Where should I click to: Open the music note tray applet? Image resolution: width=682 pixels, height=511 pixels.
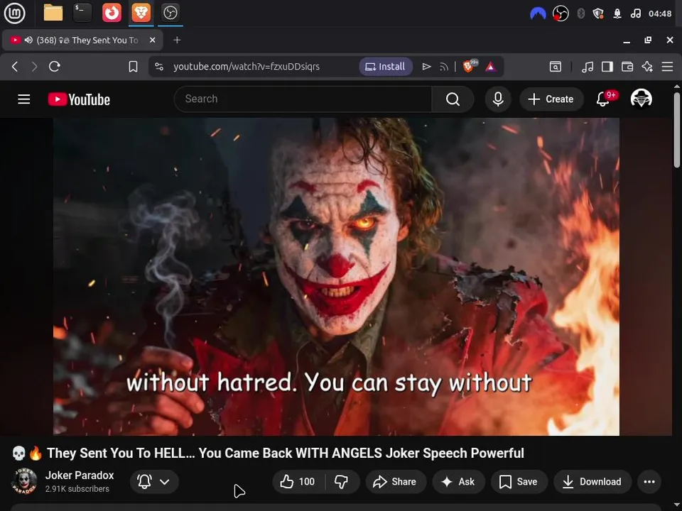click(635, 14)
